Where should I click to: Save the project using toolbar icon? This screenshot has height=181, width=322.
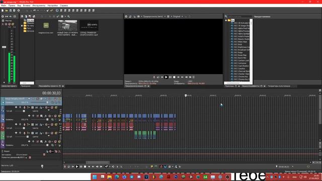point(11,10)
